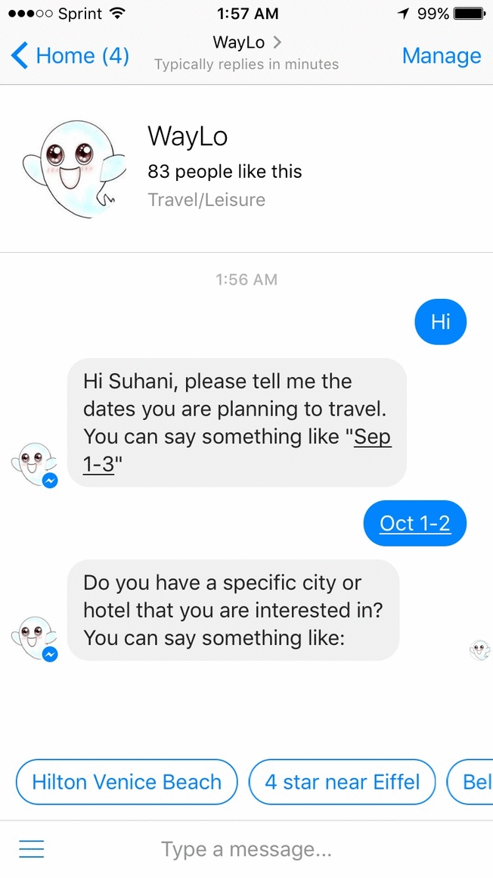The image size is (493, 878).
Task: Tap the Wi-Fi signal icon in status bar
Action: click(x=116, y=14)
